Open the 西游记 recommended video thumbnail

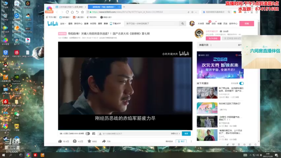tap(207, 108)
